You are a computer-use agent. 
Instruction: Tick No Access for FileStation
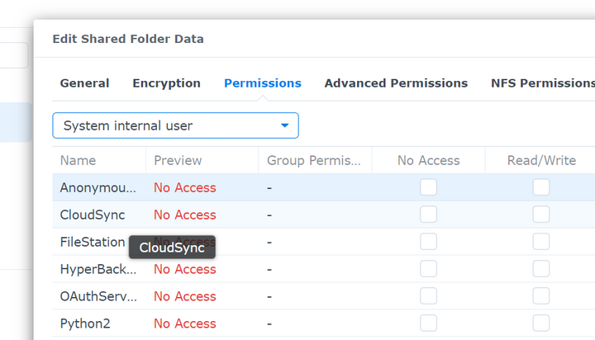tap(428, 242)
